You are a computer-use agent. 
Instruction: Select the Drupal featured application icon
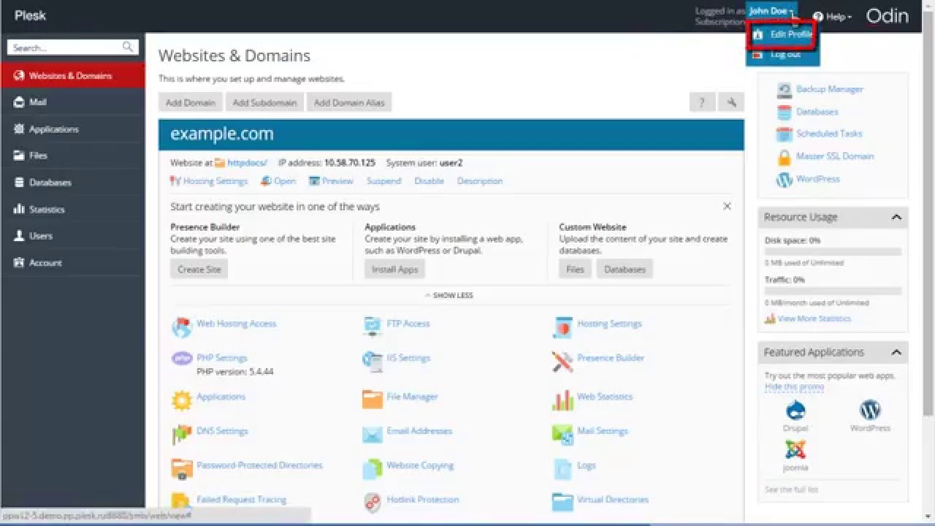point(795,409)
